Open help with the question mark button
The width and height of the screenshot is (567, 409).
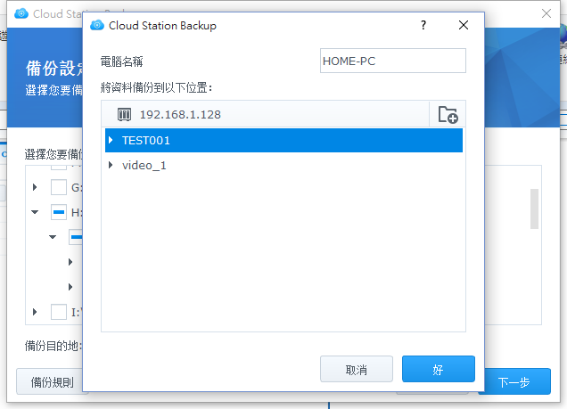pos(423,25)
